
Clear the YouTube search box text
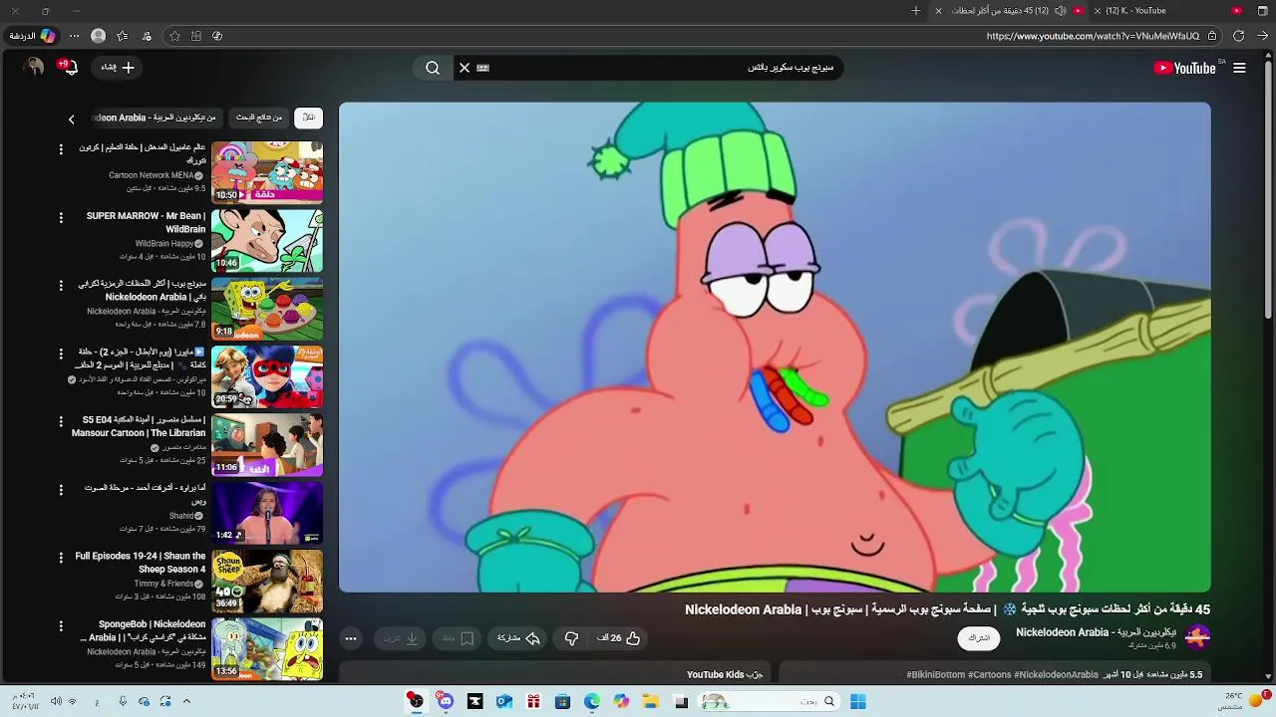point(464,68)
